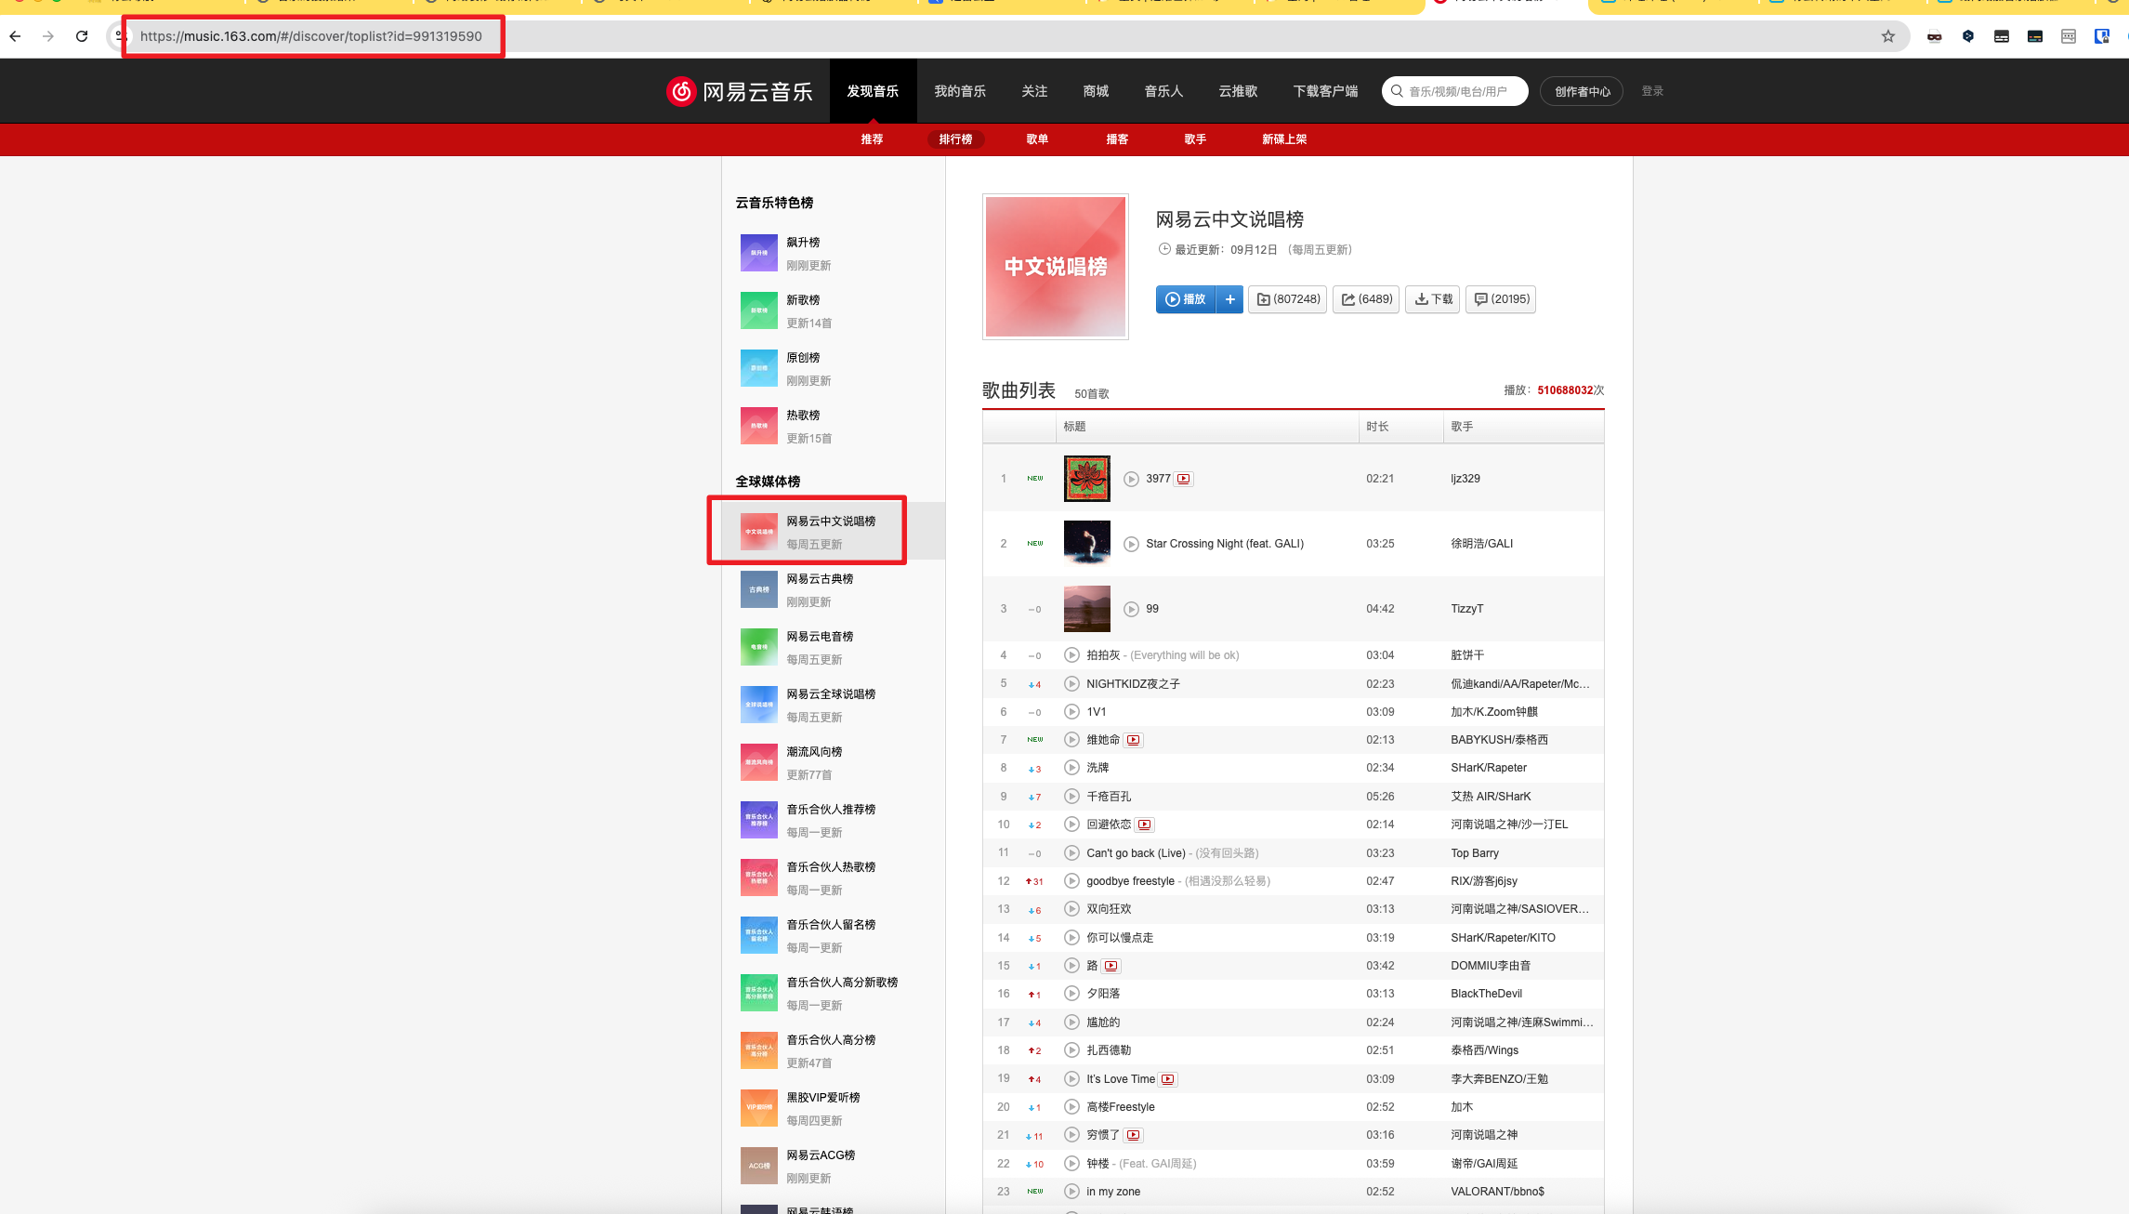Open 网易云古典榜 chart in sidebar

click(x=819, y=579)
